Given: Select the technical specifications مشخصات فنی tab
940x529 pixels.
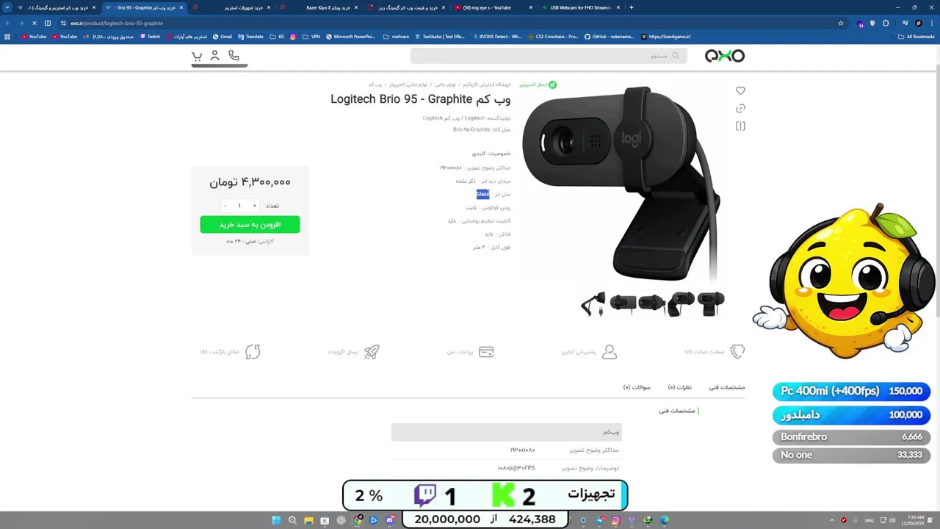Looking at the screenshot, I should (x=727, y=387).
